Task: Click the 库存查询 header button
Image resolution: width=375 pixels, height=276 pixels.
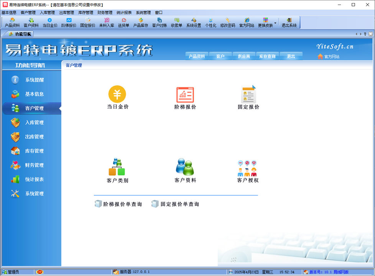Action: (267, 56)
